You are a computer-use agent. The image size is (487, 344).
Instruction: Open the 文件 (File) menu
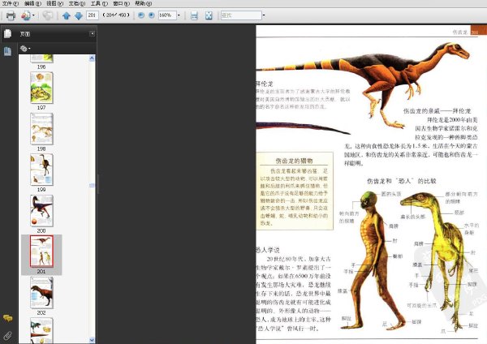point(11,3)
